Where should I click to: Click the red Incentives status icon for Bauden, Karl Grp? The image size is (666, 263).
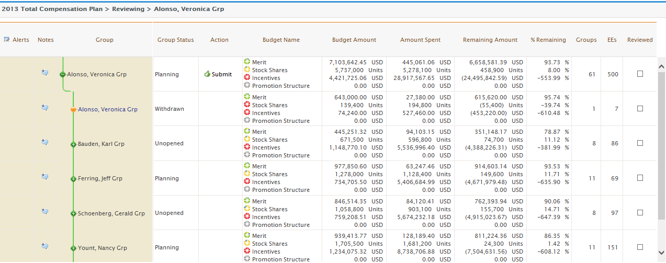247,147
